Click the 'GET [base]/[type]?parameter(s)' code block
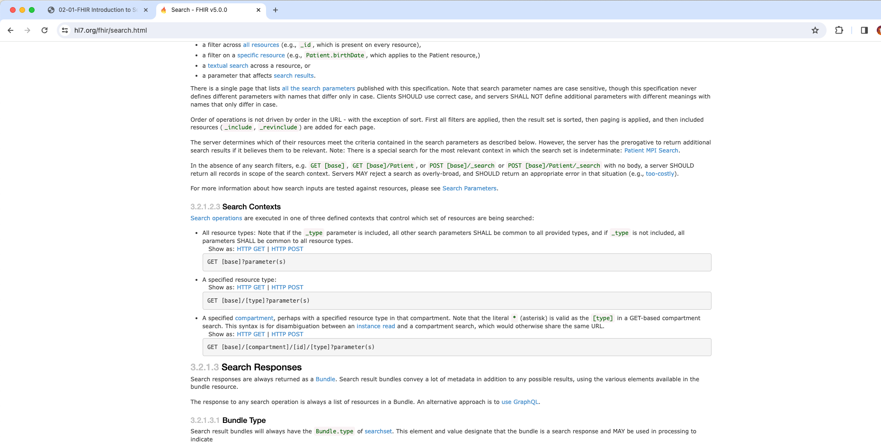The image size is (881, 448). pyautogui.click(x=457, y=301)
